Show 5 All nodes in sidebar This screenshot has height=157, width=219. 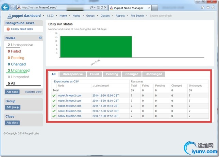click(12, 83)
